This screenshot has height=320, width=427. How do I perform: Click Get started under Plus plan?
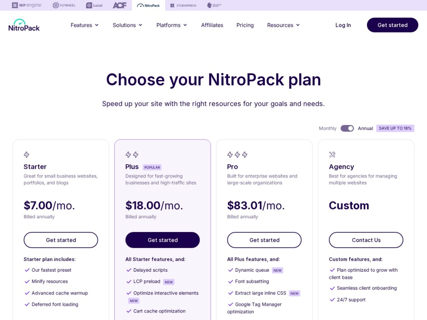163,240
